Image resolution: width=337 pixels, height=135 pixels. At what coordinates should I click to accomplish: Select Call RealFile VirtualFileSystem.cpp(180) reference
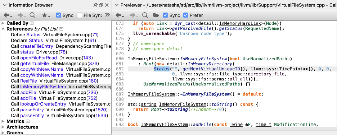click(55, 81)
